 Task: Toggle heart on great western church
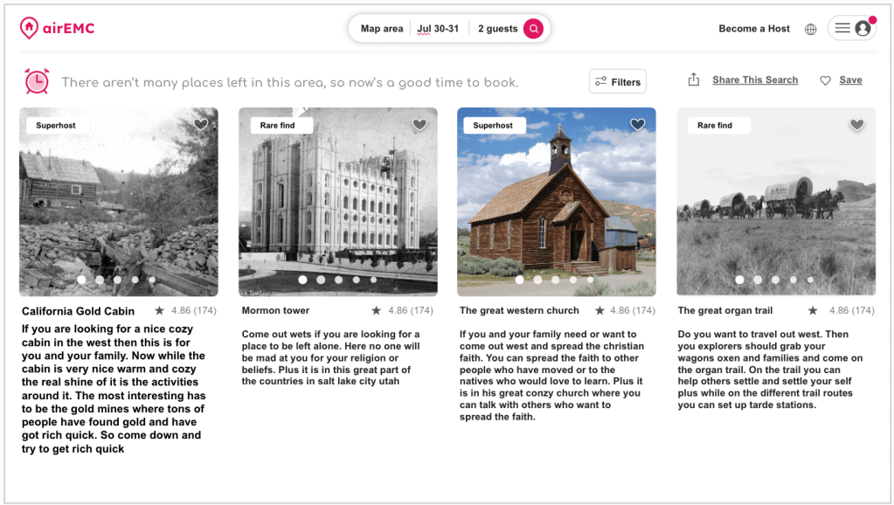pos(638,125)
